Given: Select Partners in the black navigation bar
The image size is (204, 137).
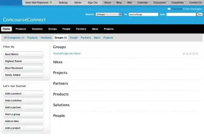Looking at the screenshot, I should [x=81, y=29].
